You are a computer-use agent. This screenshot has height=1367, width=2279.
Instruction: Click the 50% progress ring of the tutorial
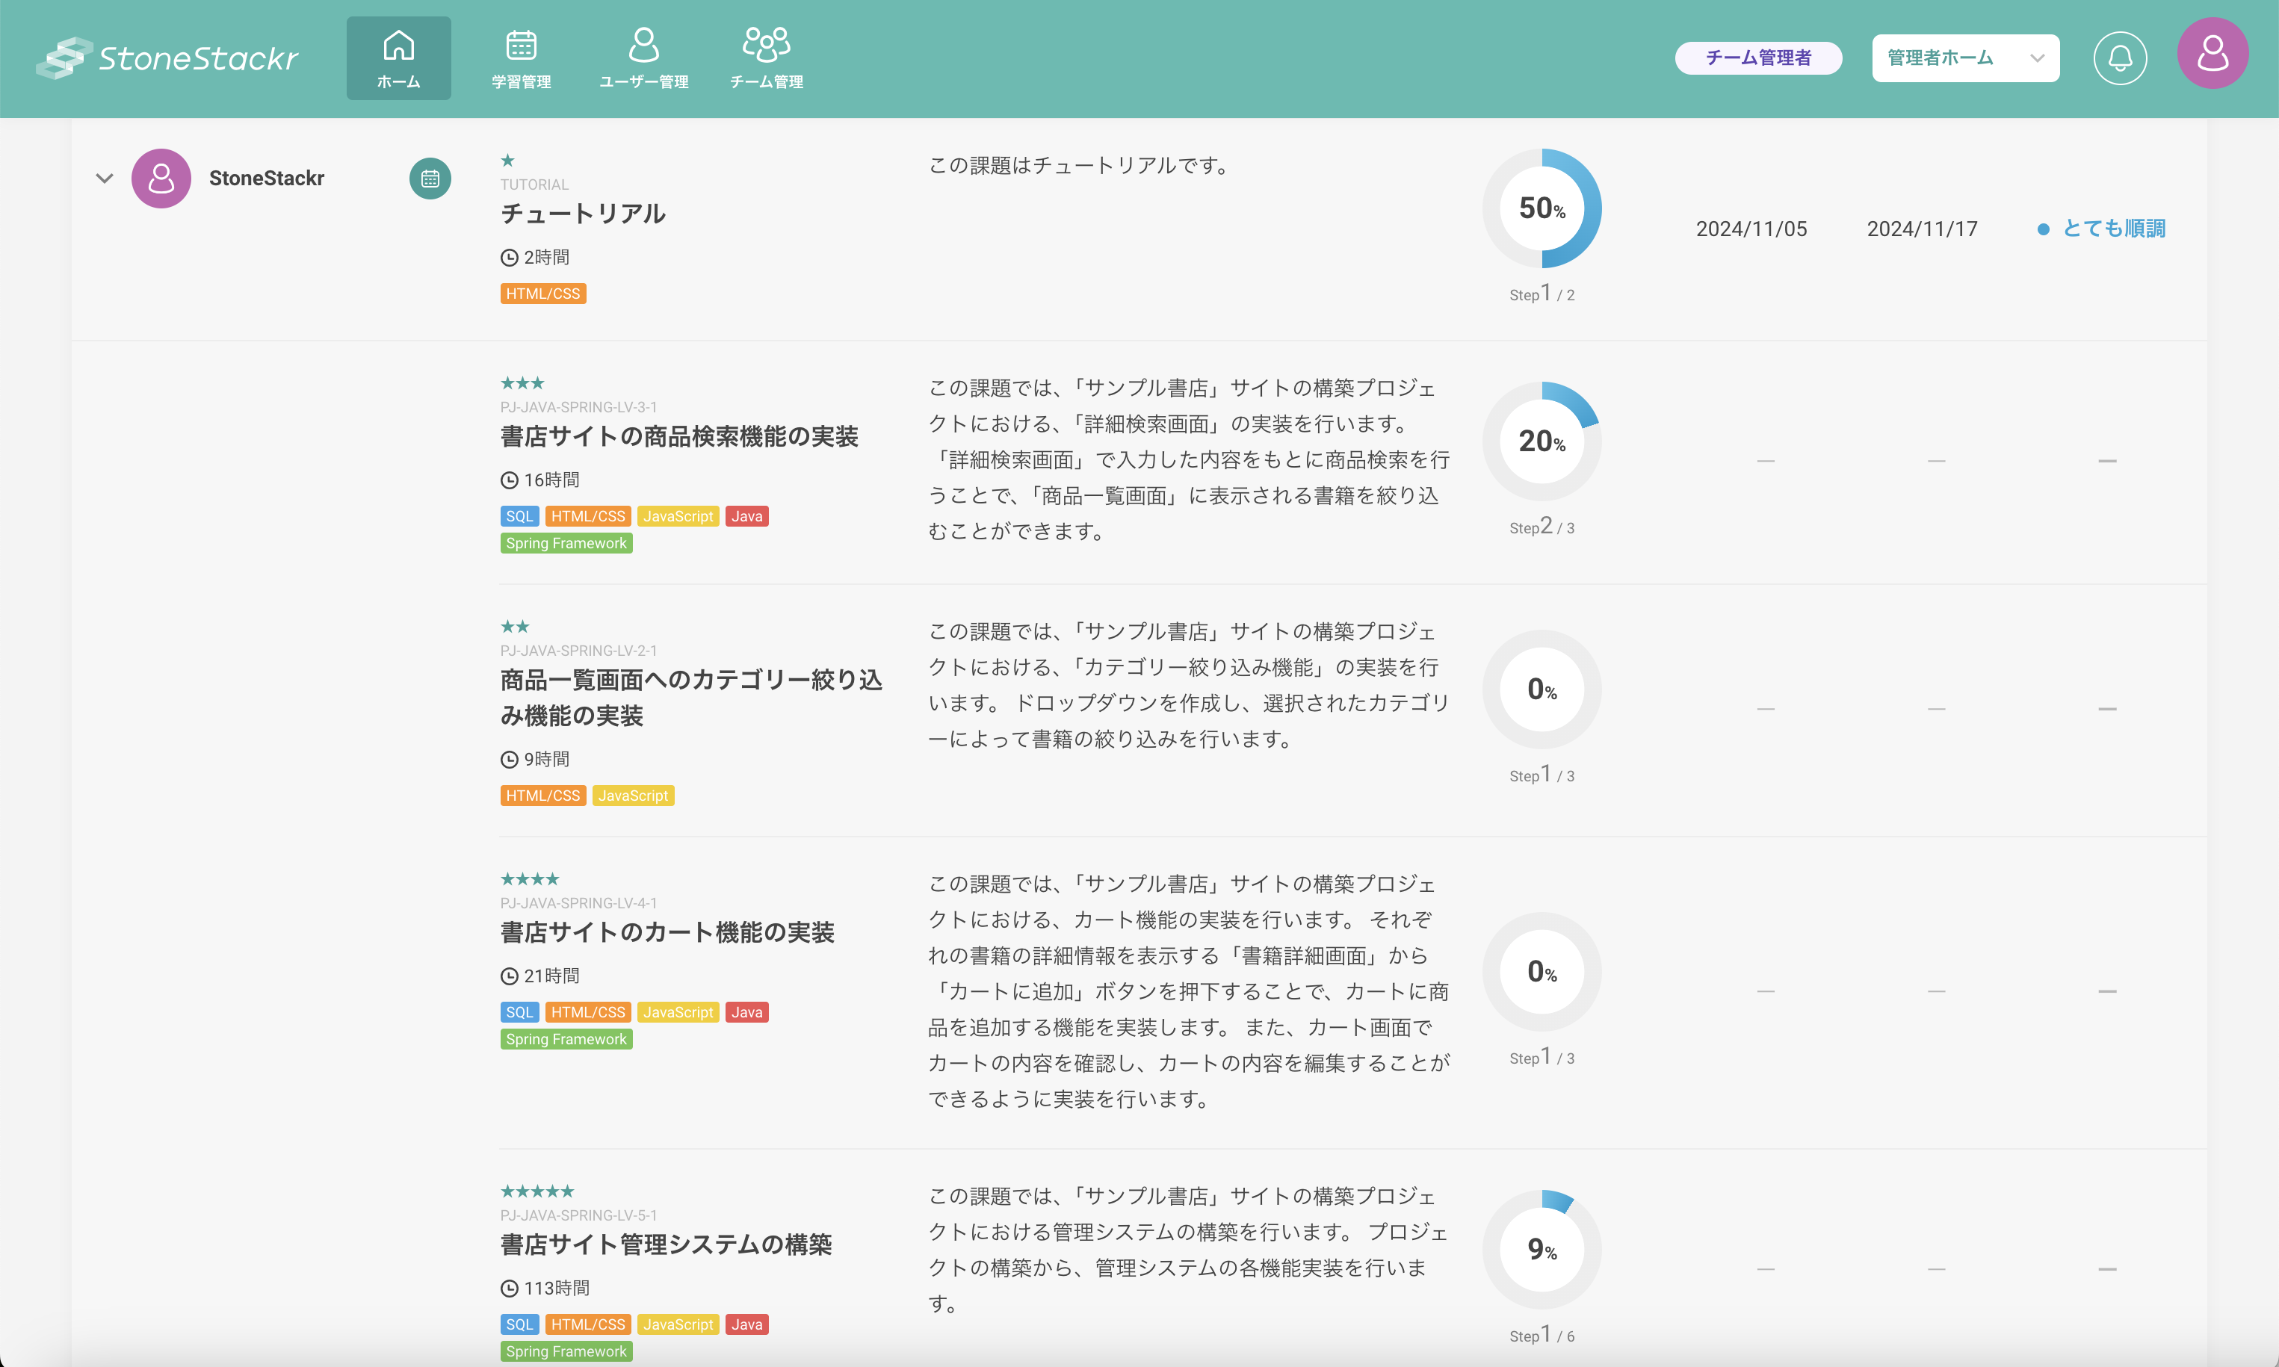pyautogui.click(x=1542, y=208)
